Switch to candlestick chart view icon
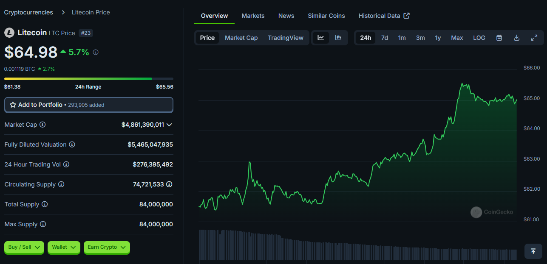 [338, 38]
